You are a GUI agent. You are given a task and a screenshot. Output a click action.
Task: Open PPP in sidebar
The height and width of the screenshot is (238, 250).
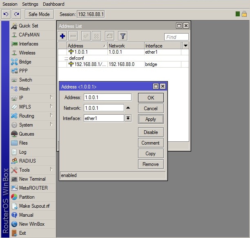click(x=33, y=70)
